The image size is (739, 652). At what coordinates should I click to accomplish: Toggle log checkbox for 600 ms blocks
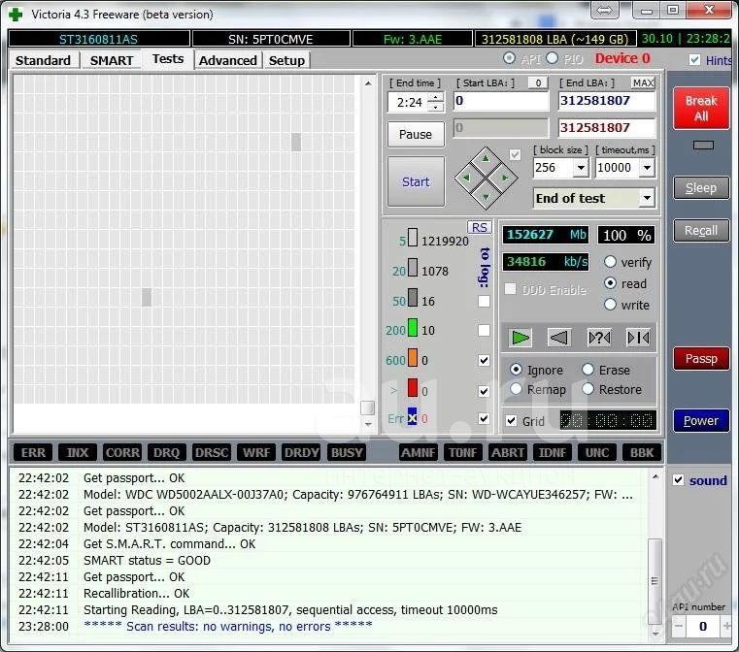tap(484, 360)
